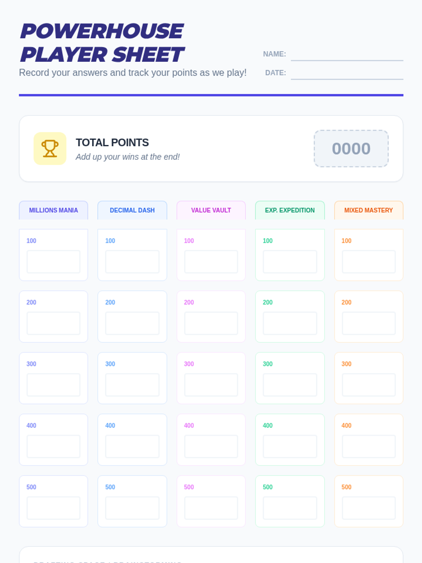
Task: Click the Total Points heading
Action: coord(112,143)
